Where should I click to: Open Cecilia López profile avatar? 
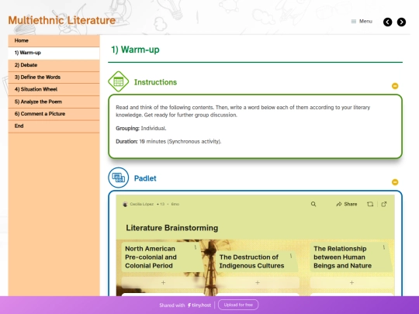(125, 204)
